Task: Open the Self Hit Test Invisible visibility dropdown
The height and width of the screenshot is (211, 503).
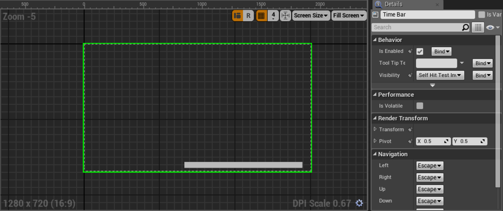Action: coord(440,76)
